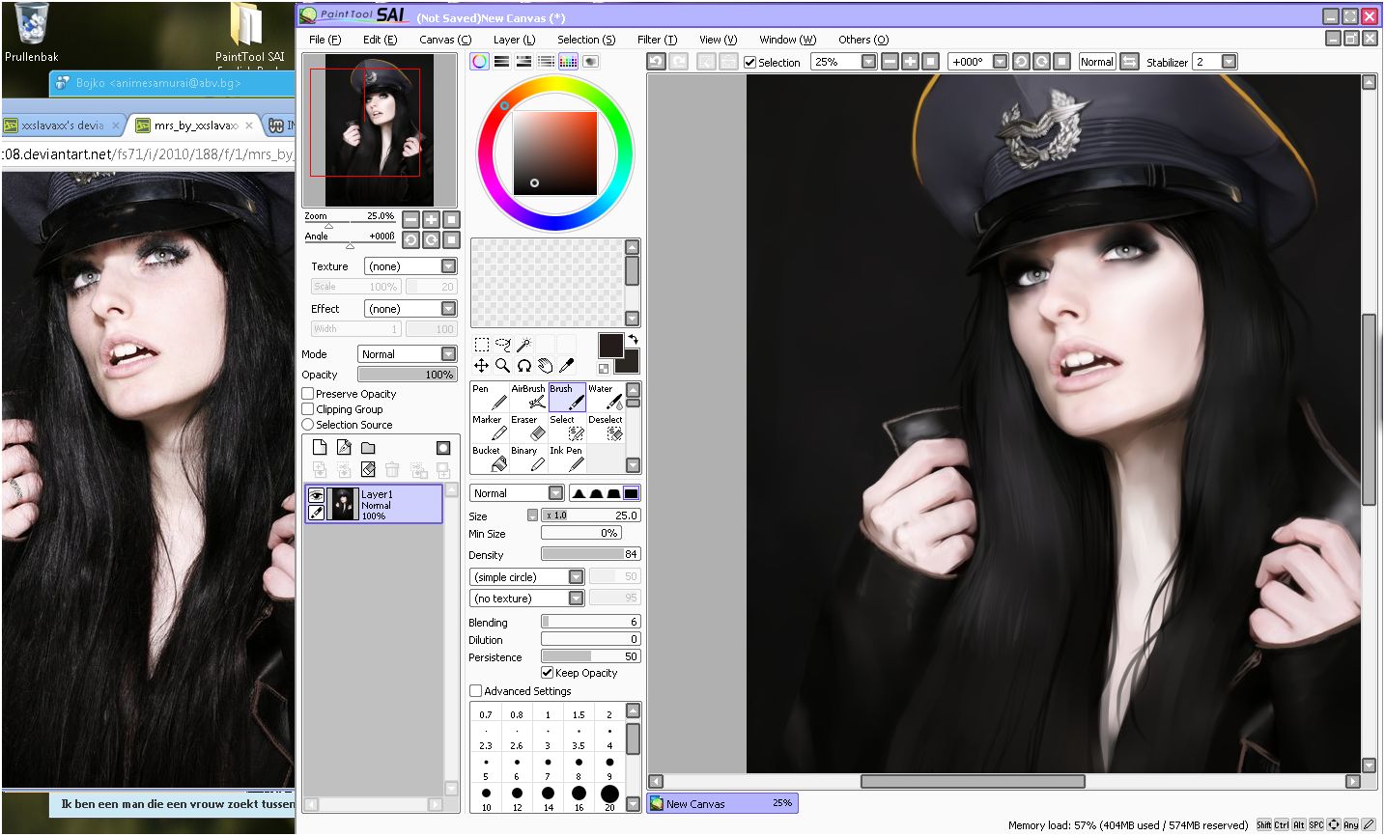This screenshot has height=836, width=1385.
Task: Uncheck the Selection checkbox in toolbar
Action: click(749, 63)
